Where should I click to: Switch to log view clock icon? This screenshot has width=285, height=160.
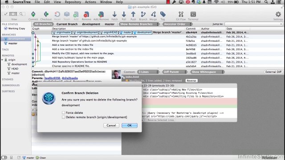[13, 14]
